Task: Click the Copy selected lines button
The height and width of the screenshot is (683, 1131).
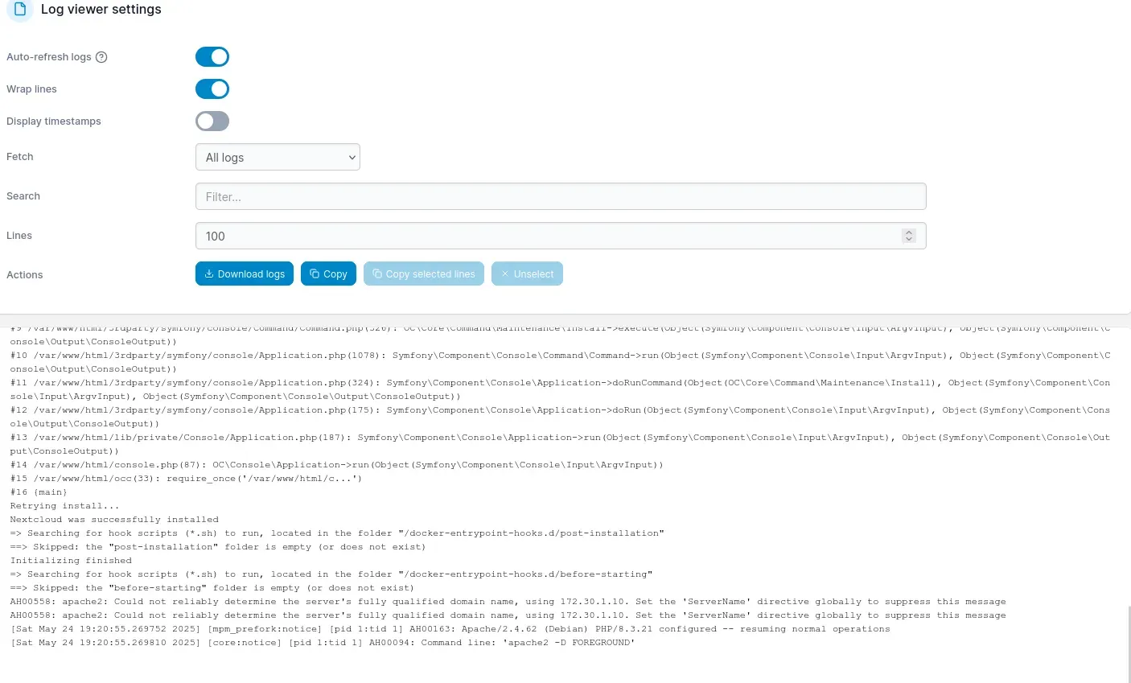Action: (424, 274)
